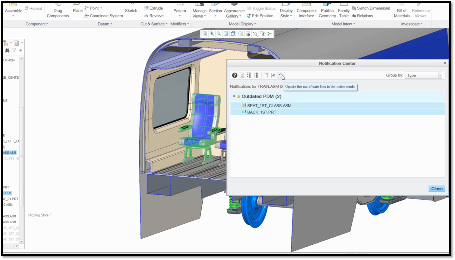Open the model tree columns document icon

click(17, 43)
